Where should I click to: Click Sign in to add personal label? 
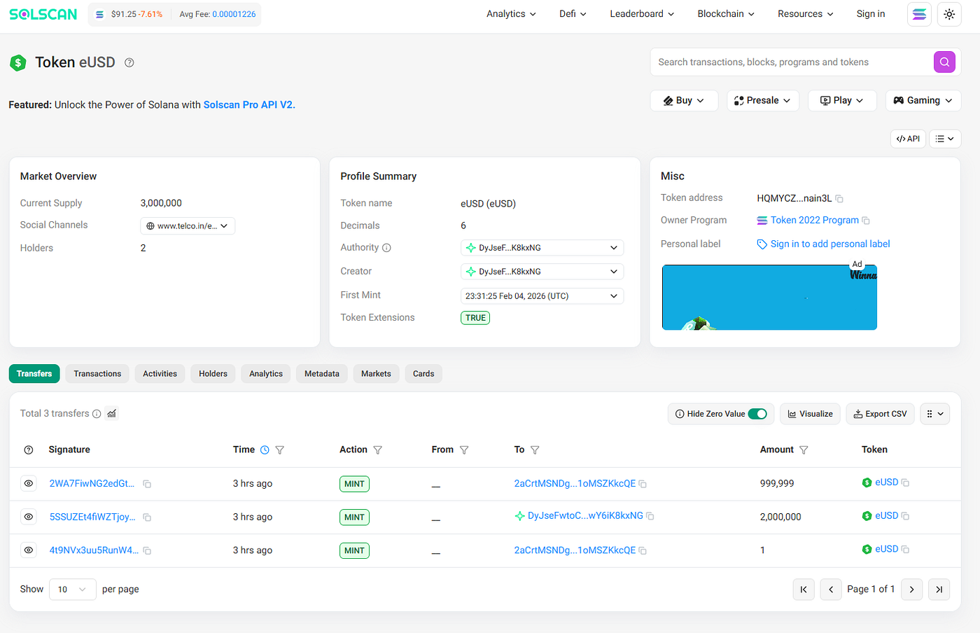point(830,244)
